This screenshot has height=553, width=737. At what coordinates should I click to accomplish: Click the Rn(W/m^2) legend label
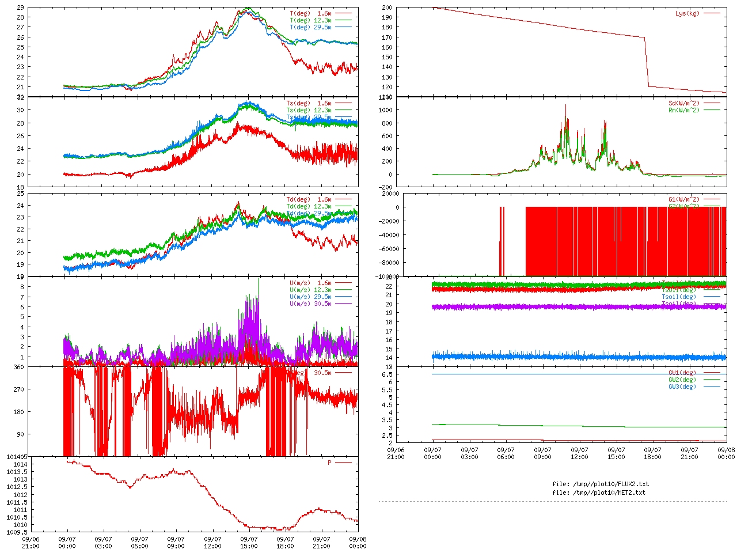pos(684,110)
